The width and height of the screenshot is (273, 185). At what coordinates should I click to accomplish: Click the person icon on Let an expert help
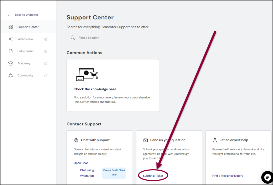215,140
